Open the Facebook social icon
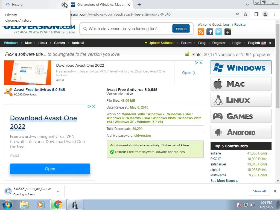 click(x=210, y=32)
